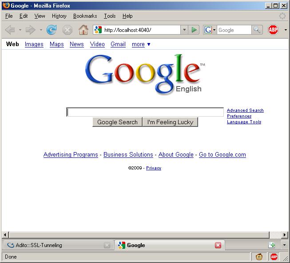Expand the 'more' Google services menu
Image resolution: width=290 pixels, height=263 pixels.
141,44
